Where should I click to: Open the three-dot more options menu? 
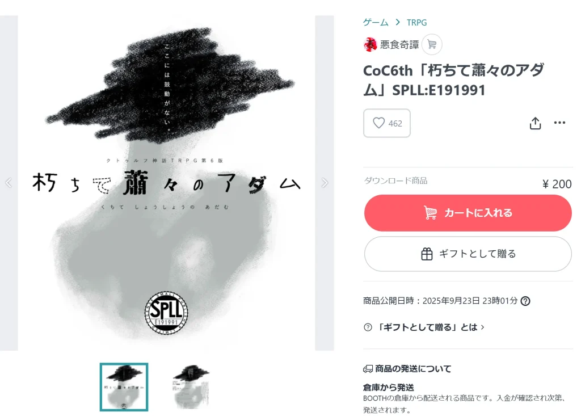[x=559, y=123]
